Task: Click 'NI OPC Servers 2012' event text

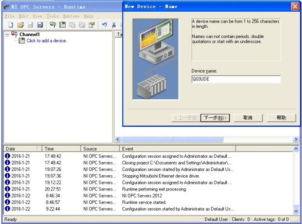Action: click(142, 196)
